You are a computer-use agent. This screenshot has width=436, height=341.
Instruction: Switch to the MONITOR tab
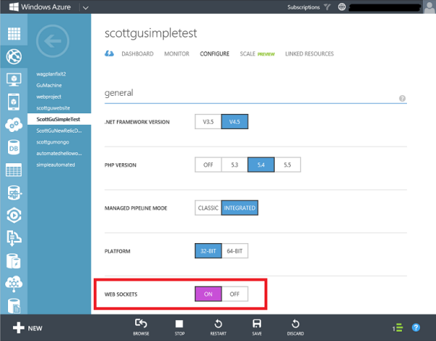177,54
